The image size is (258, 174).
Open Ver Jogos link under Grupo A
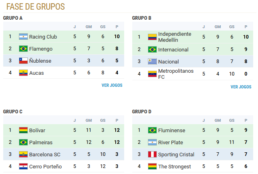112,85
